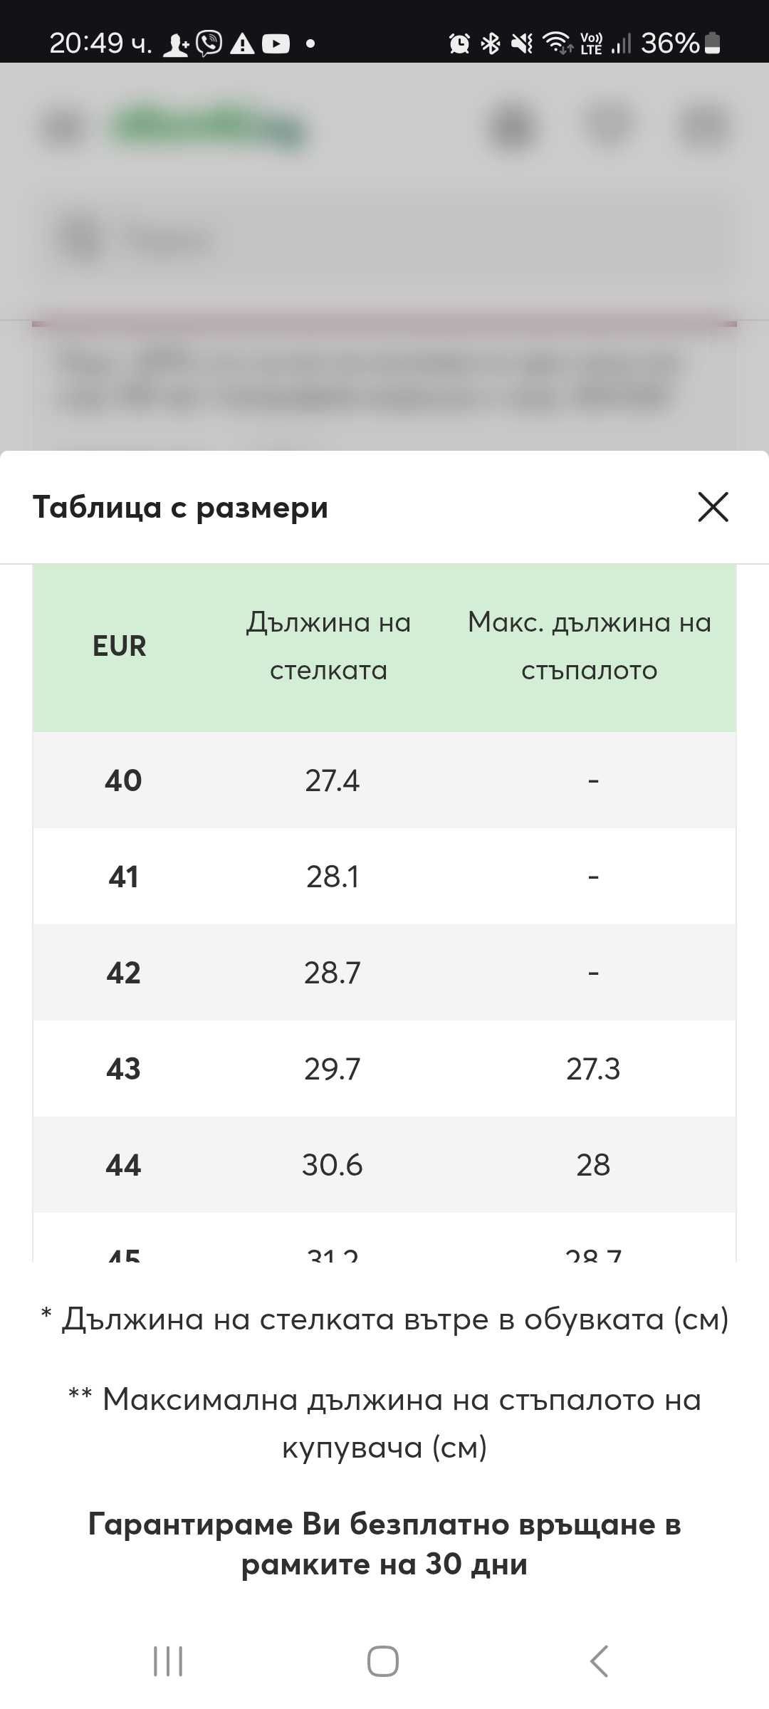This screenshot has height=1709, width=769.
Task: Tap the 'Макс. дължина на стъпалото' header
Action: click(590, 647)
